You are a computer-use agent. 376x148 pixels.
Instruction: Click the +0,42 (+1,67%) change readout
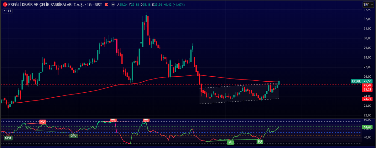(174, 5)
